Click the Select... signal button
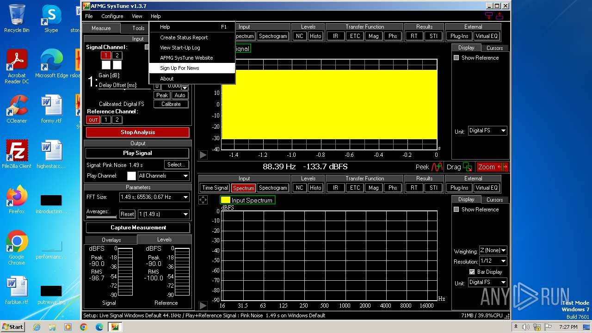 tap(176, 165)
